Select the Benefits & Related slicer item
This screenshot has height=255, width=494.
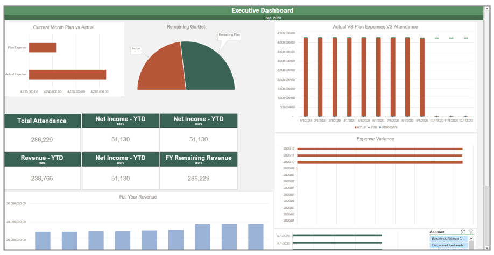pyautogui.click(x=449, y=238)
